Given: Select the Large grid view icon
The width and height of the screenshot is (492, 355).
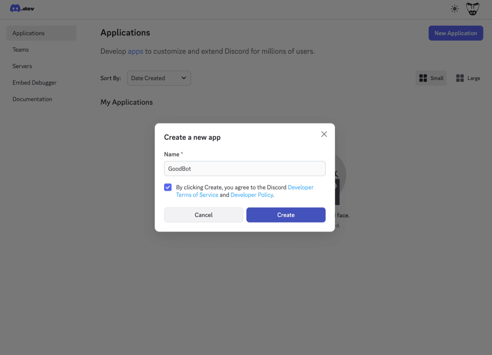Looking at the screenshot, I should [x=468, y=78].
